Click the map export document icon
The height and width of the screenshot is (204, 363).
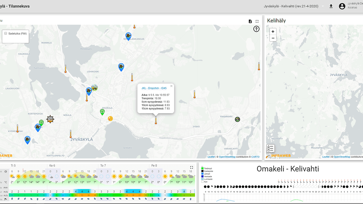point(250,21)
